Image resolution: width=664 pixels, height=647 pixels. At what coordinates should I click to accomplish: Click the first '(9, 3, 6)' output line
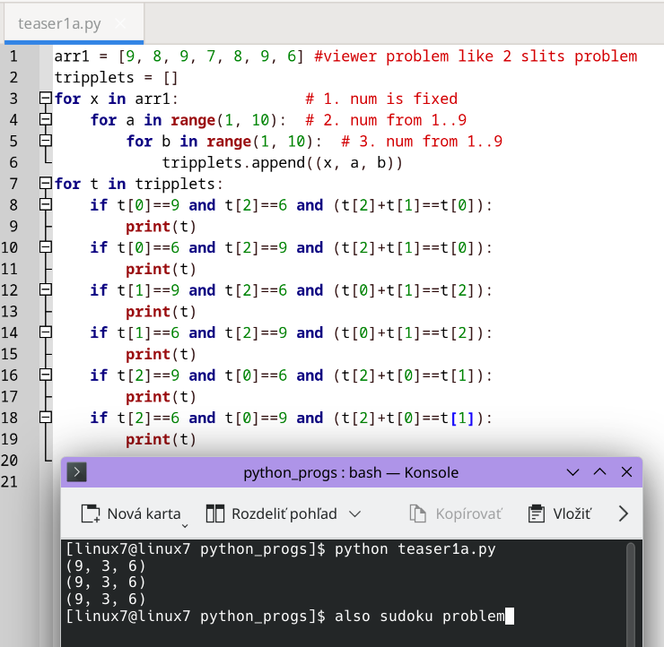[x=106, y=565]
